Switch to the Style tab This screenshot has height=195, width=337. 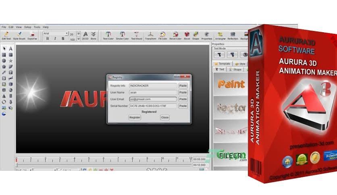point(240,64)
